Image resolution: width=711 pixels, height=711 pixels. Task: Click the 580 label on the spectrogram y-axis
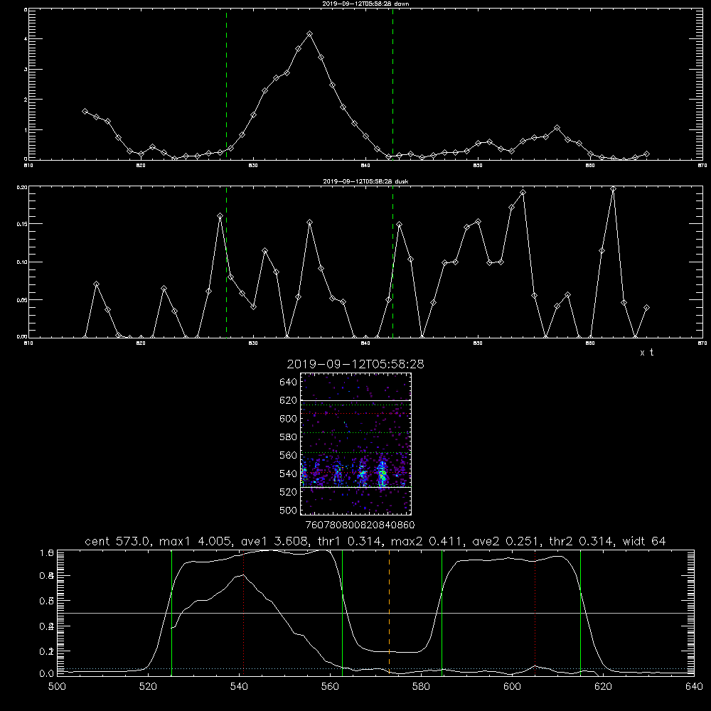(289, 437)
